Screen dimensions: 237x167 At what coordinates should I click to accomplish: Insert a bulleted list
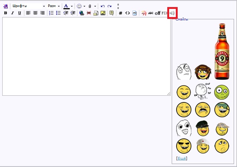(x=58, y=13)
